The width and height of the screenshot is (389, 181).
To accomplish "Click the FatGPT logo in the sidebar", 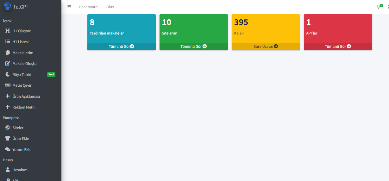I will [x=8, y=7].
